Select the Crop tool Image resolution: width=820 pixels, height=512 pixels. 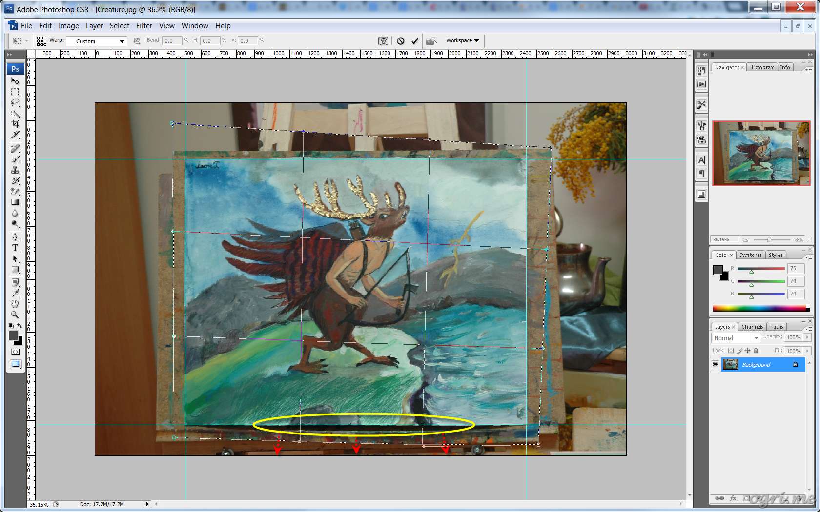15,124
